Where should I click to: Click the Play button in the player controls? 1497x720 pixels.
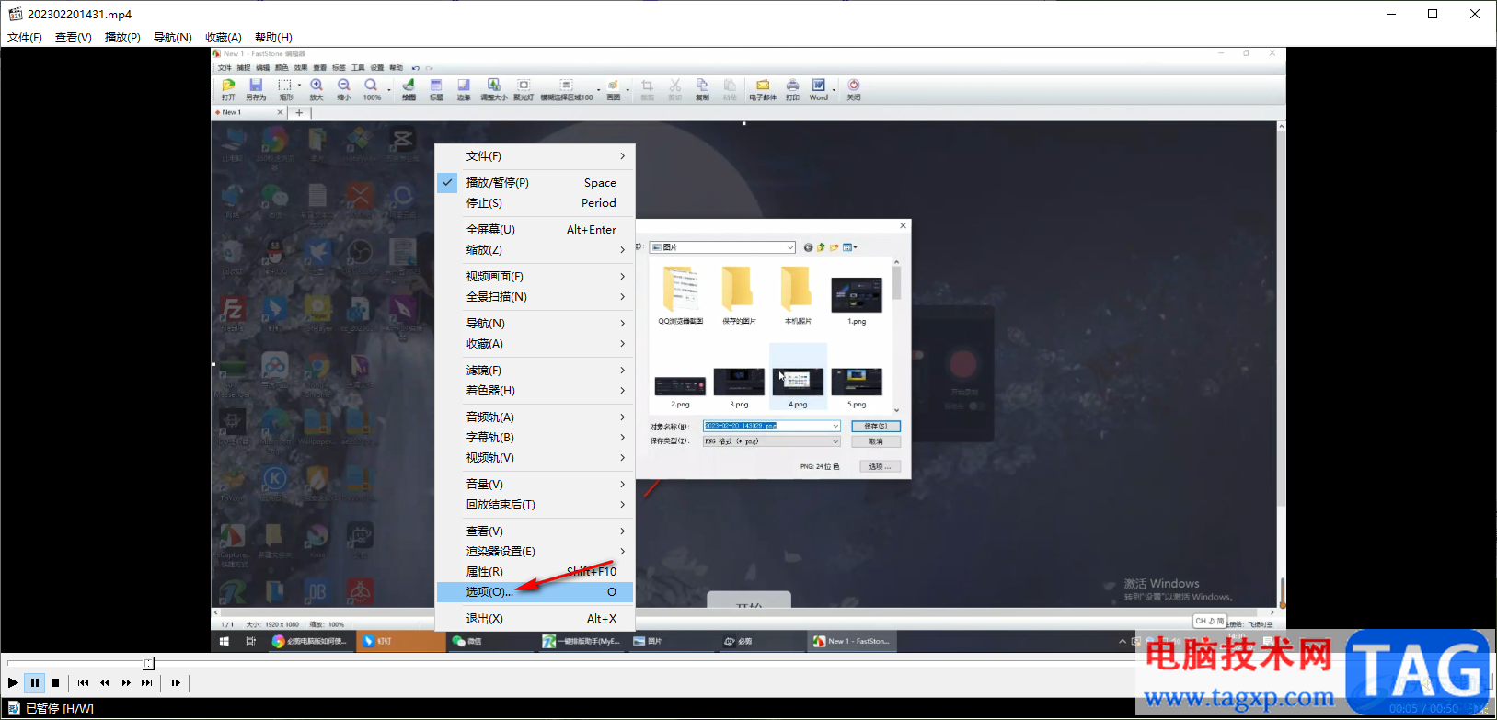click(13, 682)
